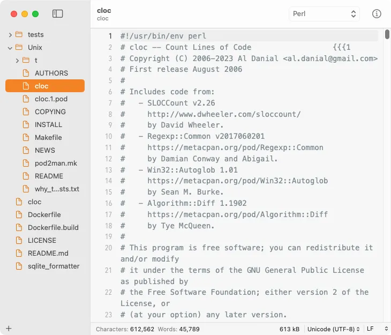Open the LICENSE file
The image size is (391, 335).
tap(45, 240)
